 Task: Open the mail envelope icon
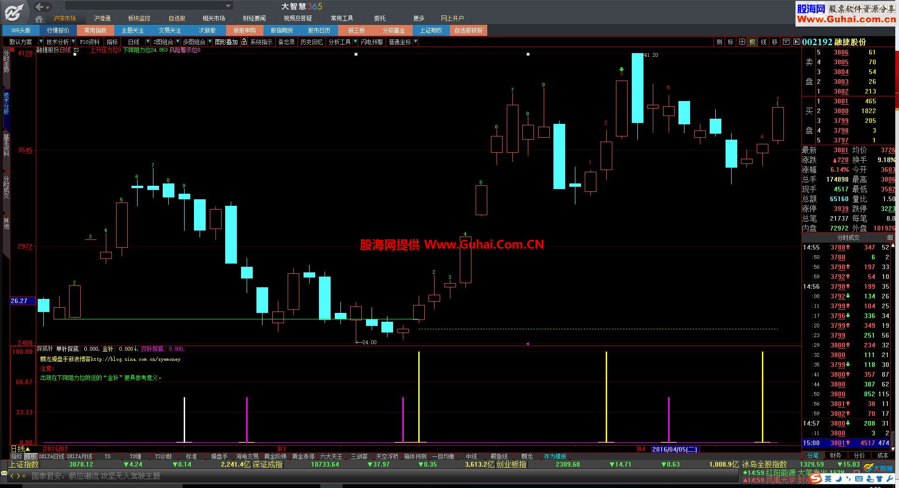[4, 473]
